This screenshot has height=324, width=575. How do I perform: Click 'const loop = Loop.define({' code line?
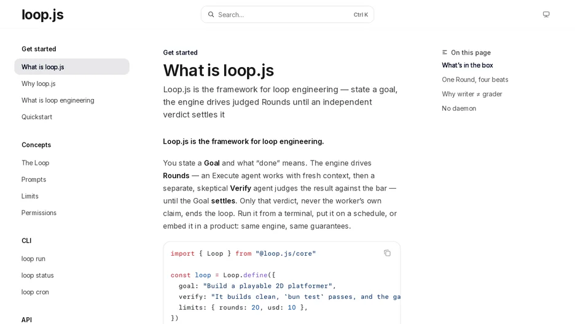(223, 275)
